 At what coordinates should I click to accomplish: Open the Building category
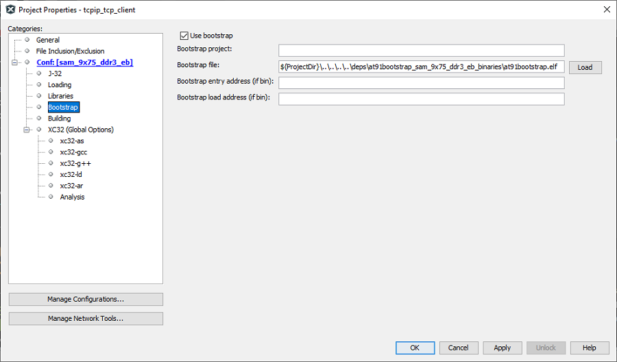[59, 119]
